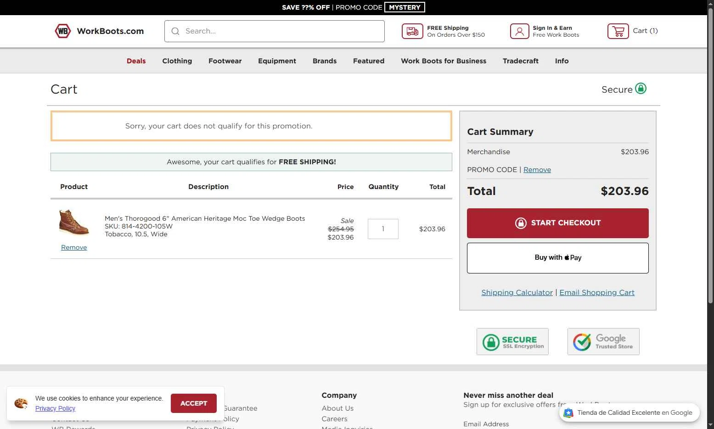The height and width of the screenshot is (429, 714).
Task: Remove the promo code in Cart Summary
Action: pos(537,170)
